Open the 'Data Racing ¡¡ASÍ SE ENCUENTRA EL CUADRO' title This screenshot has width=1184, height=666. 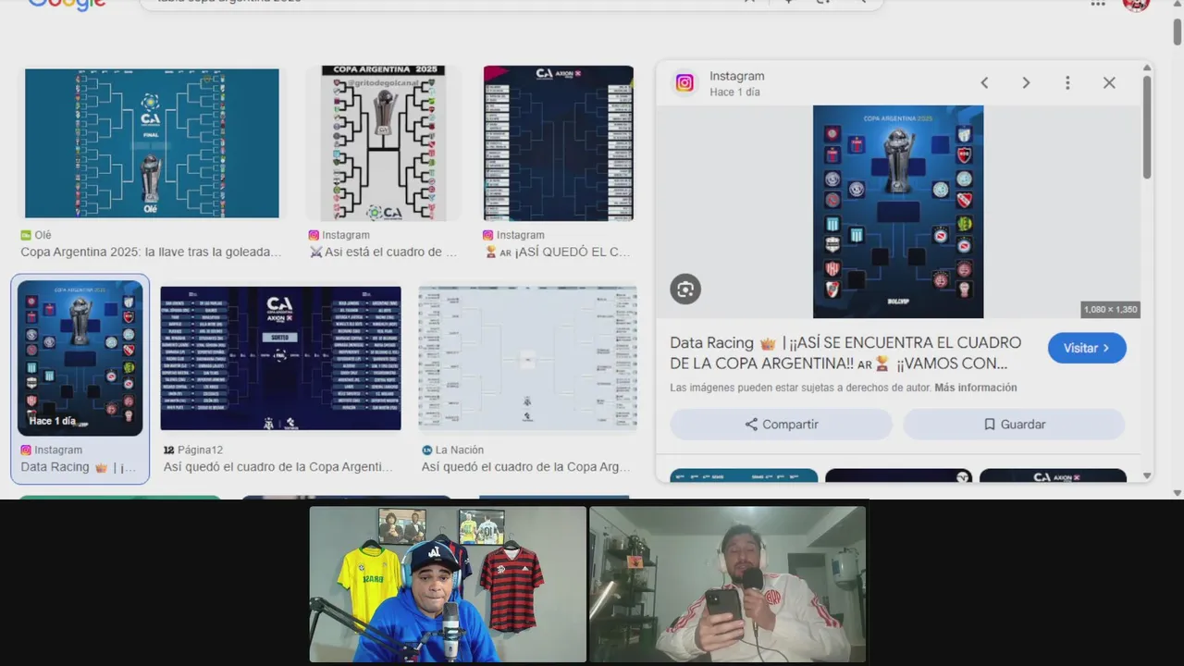[845, 352]
